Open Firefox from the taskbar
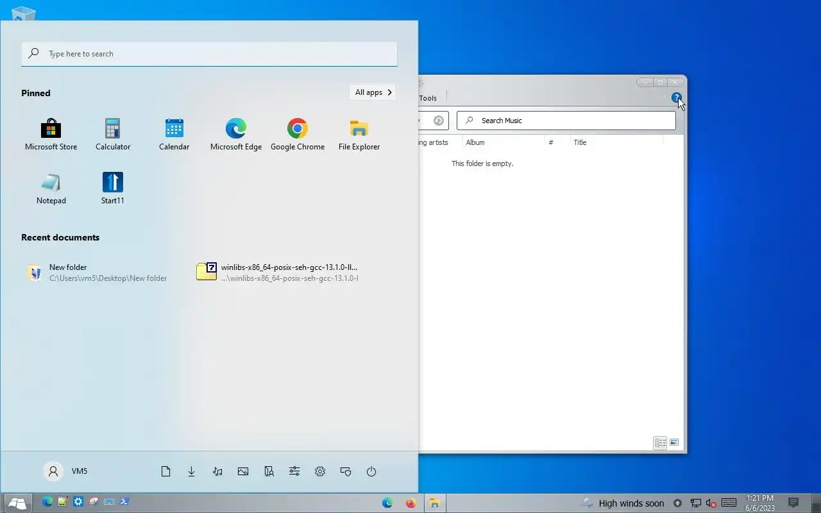821x513 pixels. [410, 503]
